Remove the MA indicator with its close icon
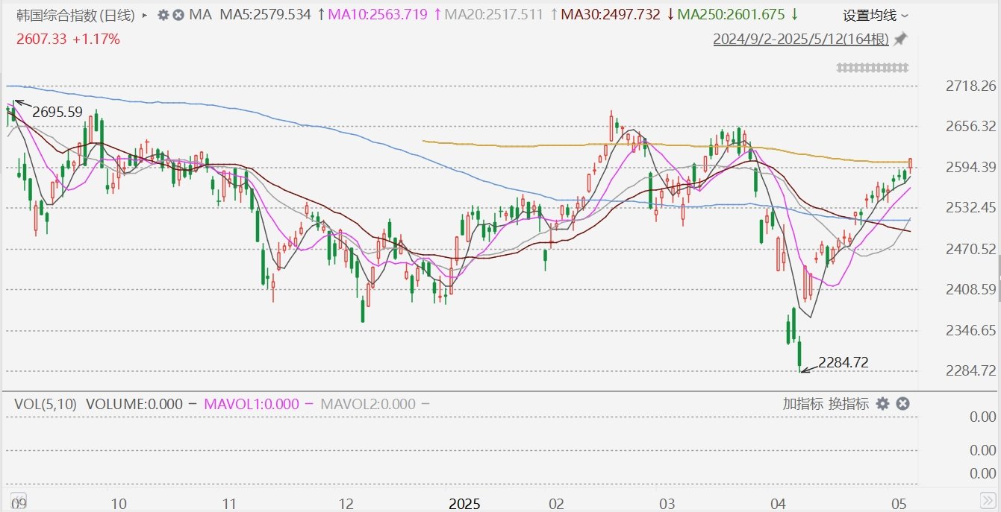Image resolution: width=1001 pixels, height=512 pixels. tap(178, 15)
